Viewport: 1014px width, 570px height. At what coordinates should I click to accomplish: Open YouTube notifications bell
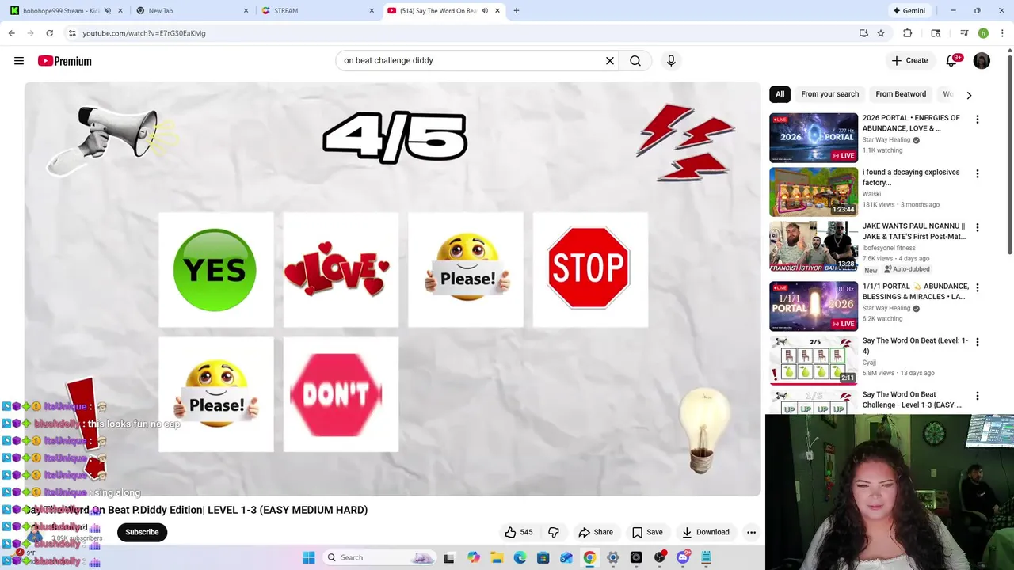coord(951,60)
